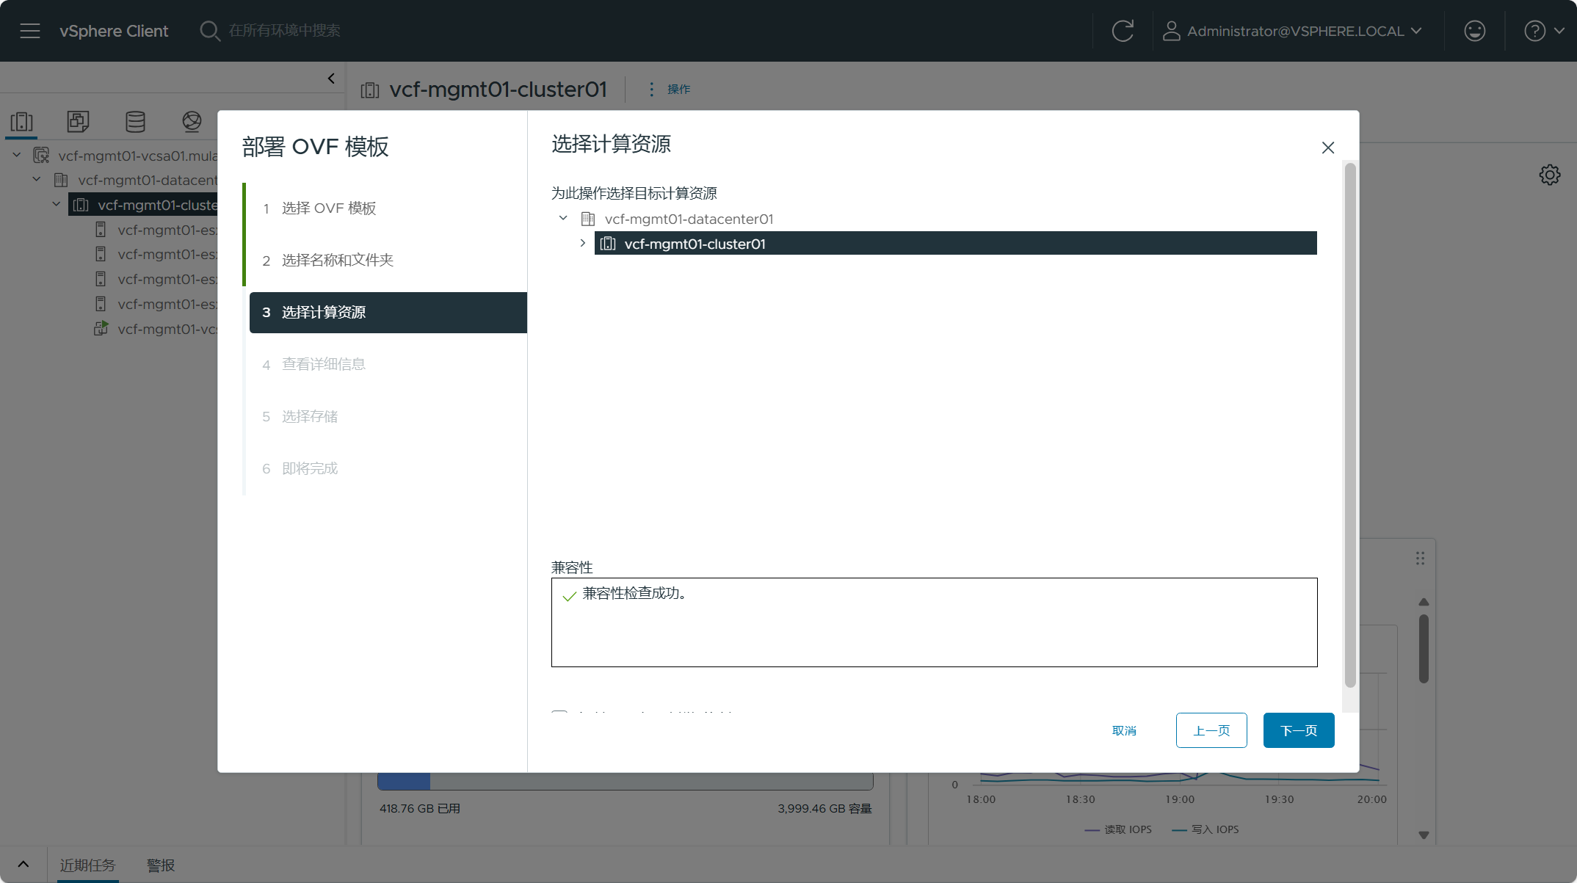Go to step 2 选择名称和文件夹
Screen dimensions: 1577x883
pyautogui.click(x=337, y=261)
